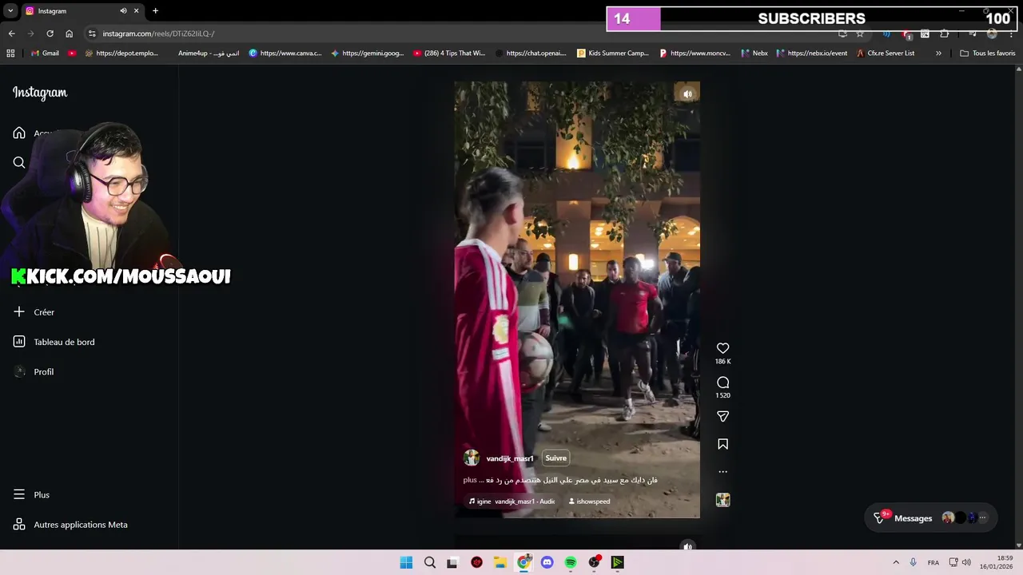Reload the Instagram page
This screenshot has height=575, width=1023.
(x=50, y=34)
